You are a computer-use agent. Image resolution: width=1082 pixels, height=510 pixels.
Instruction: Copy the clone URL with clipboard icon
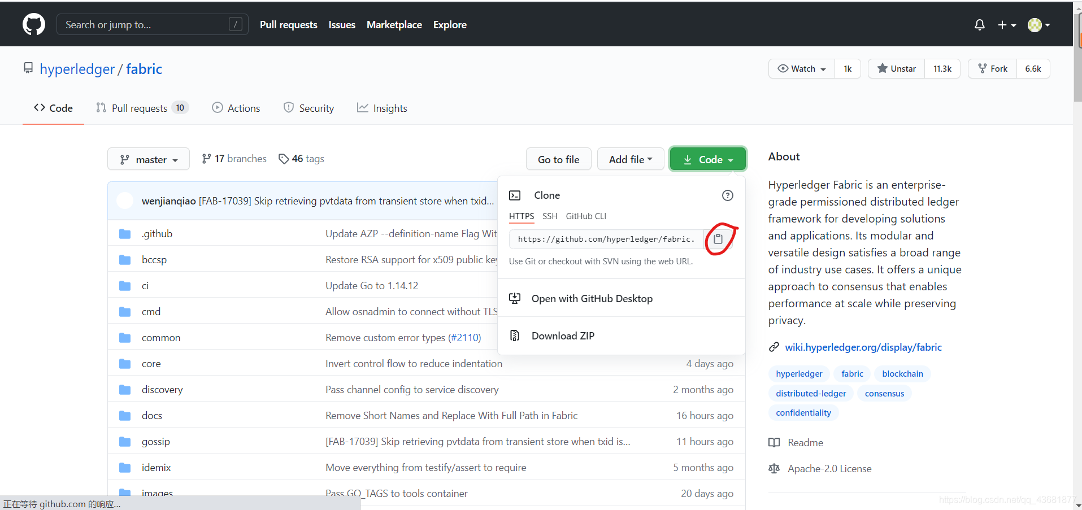718,239
